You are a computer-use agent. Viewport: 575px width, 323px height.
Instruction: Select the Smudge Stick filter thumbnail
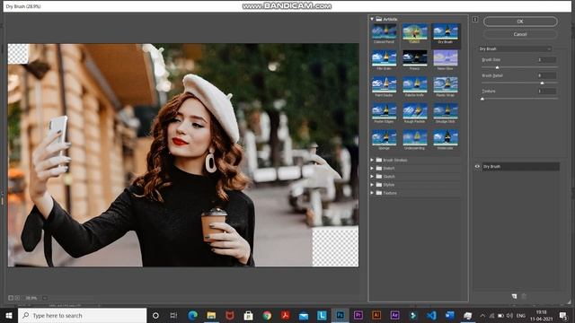446,111
